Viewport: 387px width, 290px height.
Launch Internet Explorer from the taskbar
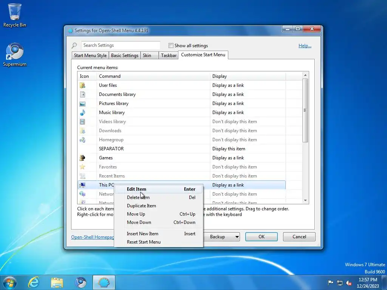click(x=33, y=282)
